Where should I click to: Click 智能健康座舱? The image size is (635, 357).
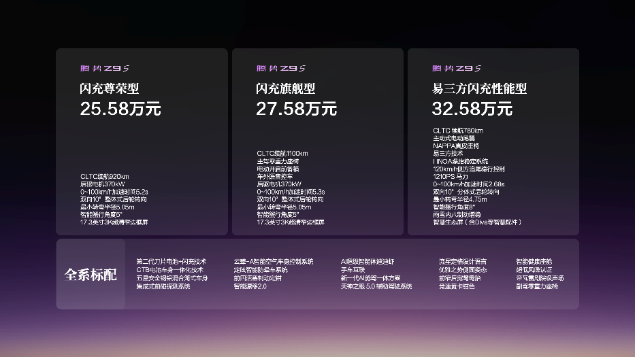(x=534, y=262)
